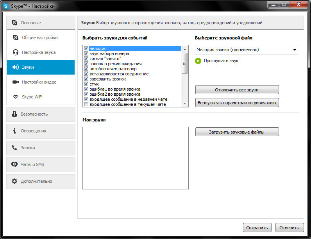Image resolution: width=311 pixels, height=239 pixels.
Task: Click Вернуться к параметрам по умолчанию button
Action: [x=237, y=103]
